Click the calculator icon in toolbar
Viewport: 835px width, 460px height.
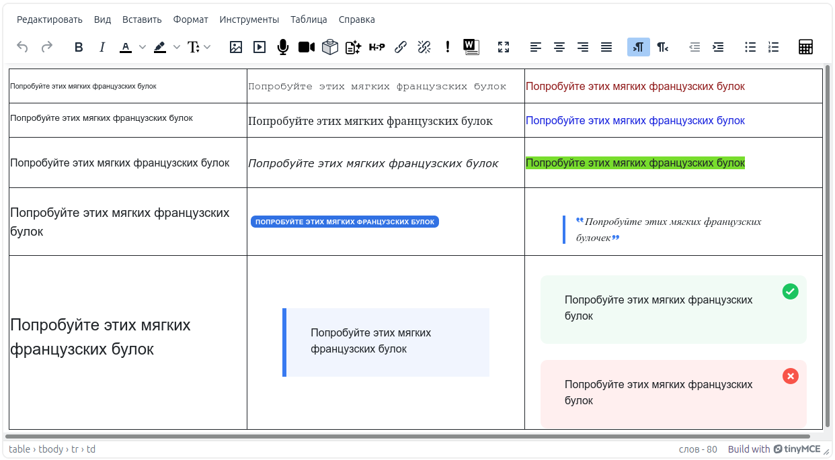(x=805, y=47)
